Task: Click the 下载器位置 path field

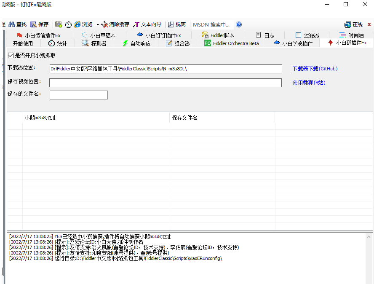Action: (166, 69)
